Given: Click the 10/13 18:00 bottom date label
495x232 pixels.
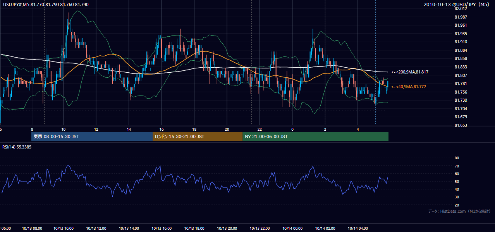Looking at the screenshot, I should pyautogui.click(x=194, y=229).
